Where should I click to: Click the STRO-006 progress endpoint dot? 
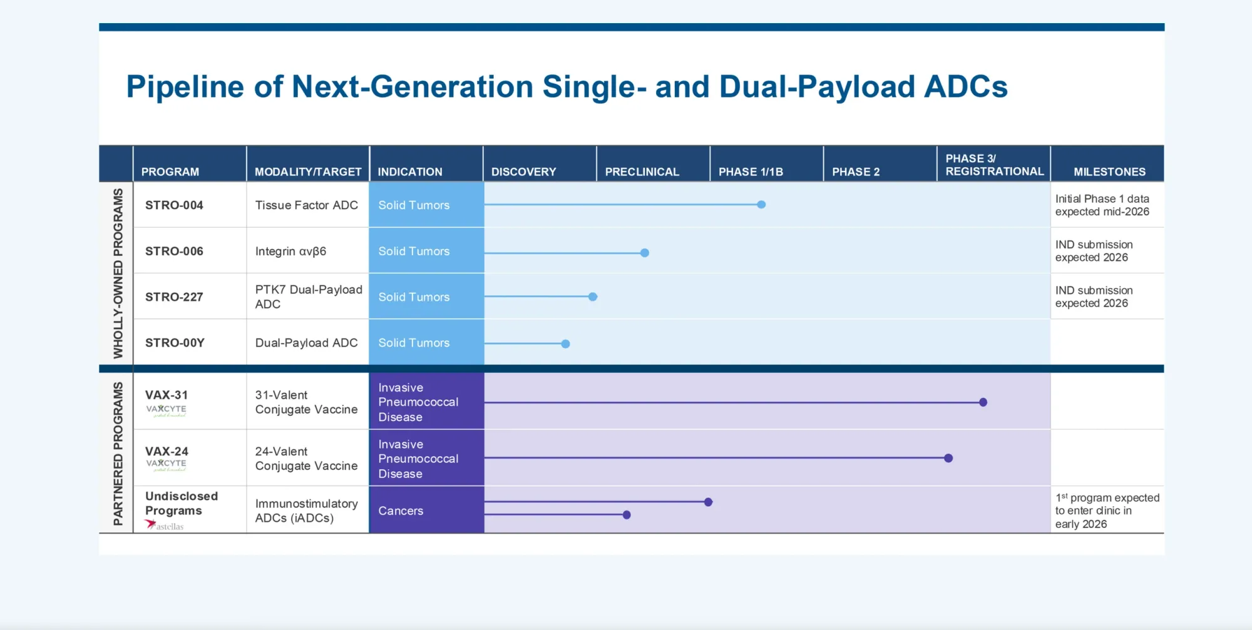645,253
